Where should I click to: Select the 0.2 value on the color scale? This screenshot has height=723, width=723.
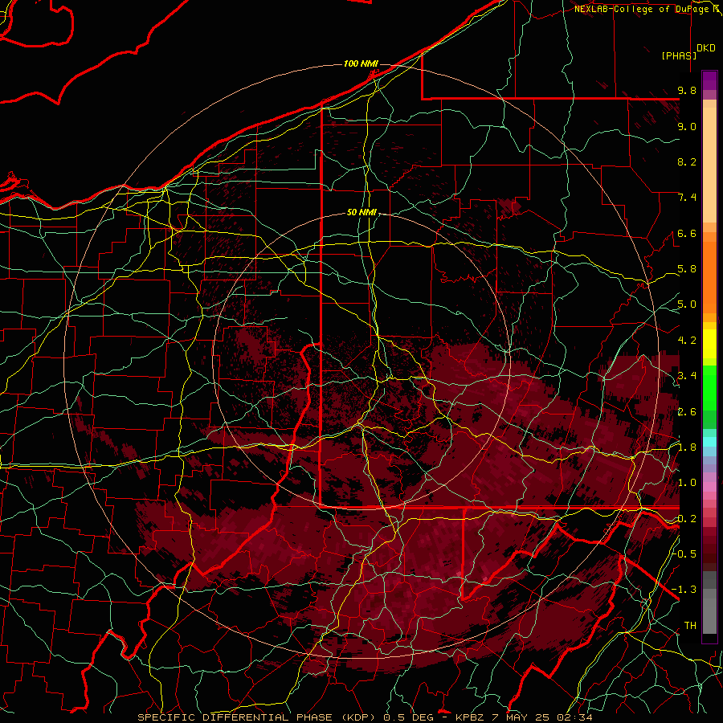[687, 519]
